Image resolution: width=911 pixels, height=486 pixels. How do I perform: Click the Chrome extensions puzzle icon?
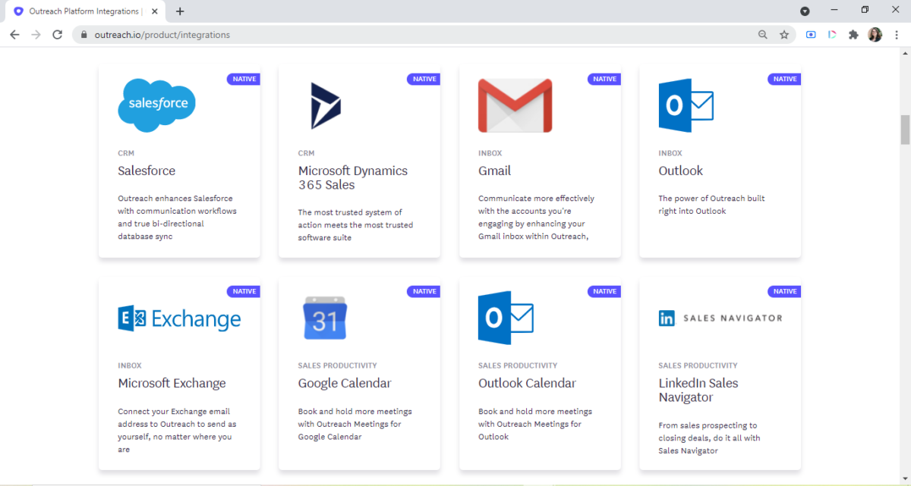point(853,34)
